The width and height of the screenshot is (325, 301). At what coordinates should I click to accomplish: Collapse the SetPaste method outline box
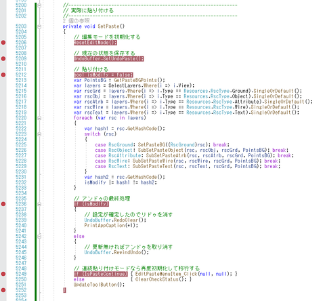tap(39, 26)
